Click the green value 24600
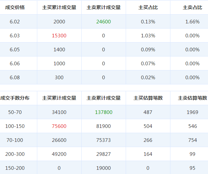Viewport: 208px width, 174px height. click(103, 22)
